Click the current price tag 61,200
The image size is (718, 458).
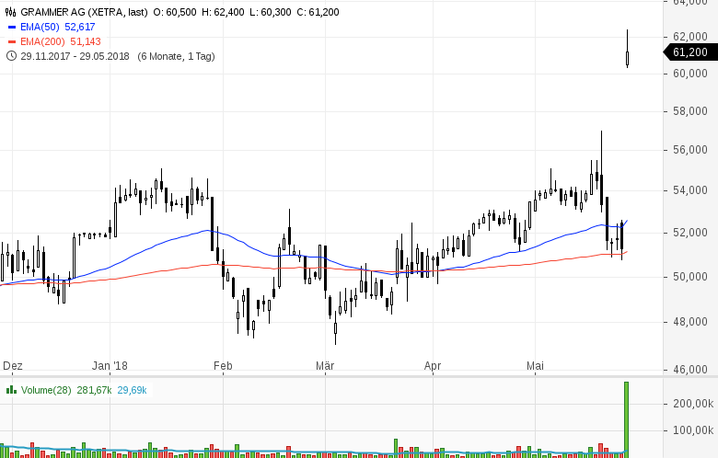coord(690,52)
